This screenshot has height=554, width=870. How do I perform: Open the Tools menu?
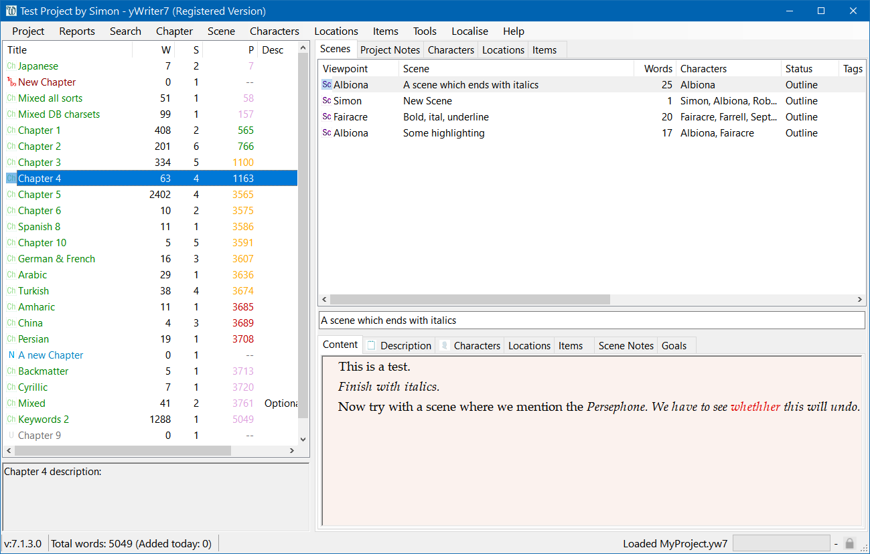425,31
